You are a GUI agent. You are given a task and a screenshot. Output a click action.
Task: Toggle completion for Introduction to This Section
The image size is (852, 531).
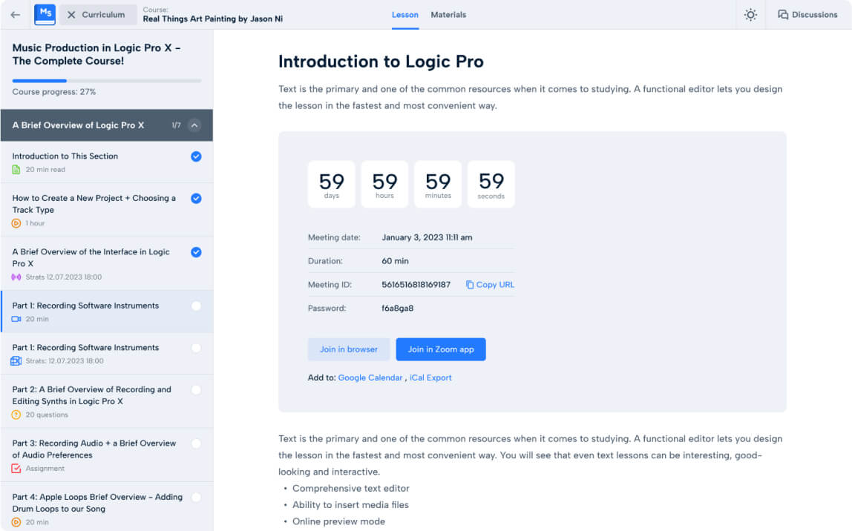(x=196, y=156)
